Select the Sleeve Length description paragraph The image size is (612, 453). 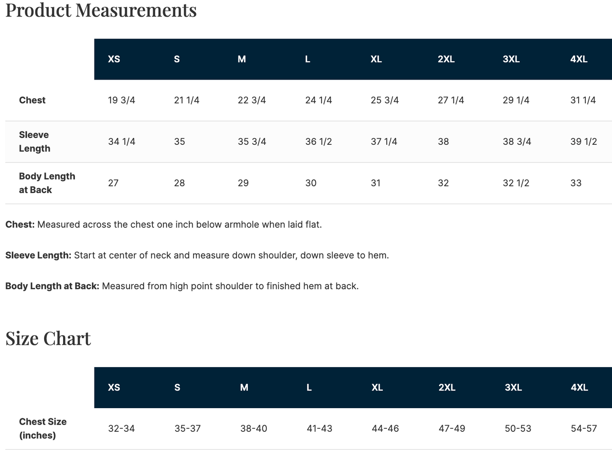pyautogui.click(x=197, y=255)
